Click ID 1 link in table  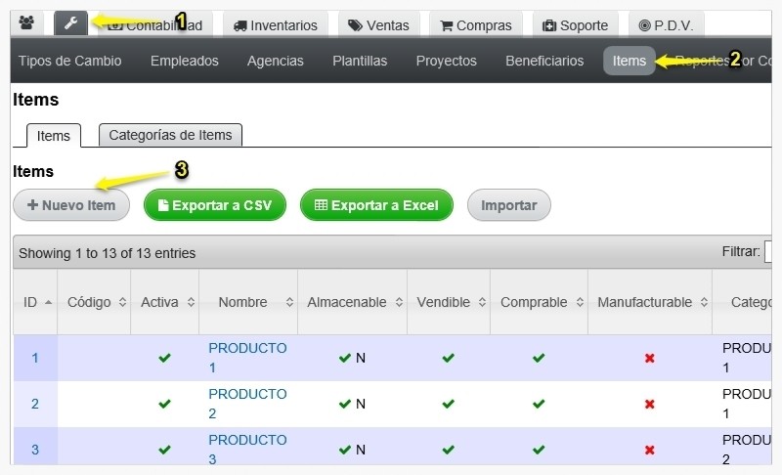point(35,358)
